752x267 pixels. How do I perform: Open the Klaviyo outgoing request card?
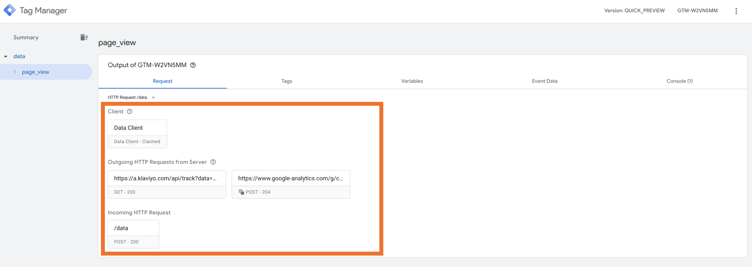(167, 185)
